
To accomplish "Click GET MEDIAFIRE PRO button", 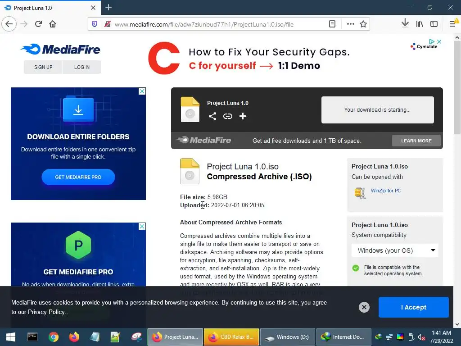I will pos(78,177).
